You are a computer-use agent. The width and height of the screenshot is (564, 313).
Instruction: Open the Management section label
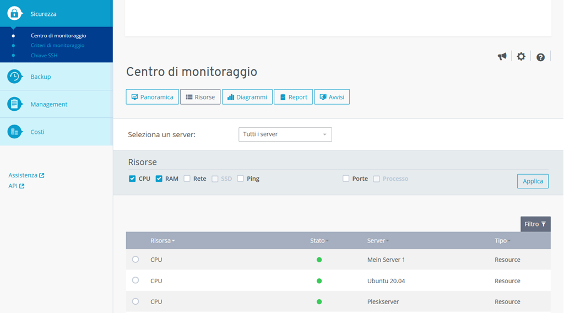pyautogui.click(x=49, y=104)
